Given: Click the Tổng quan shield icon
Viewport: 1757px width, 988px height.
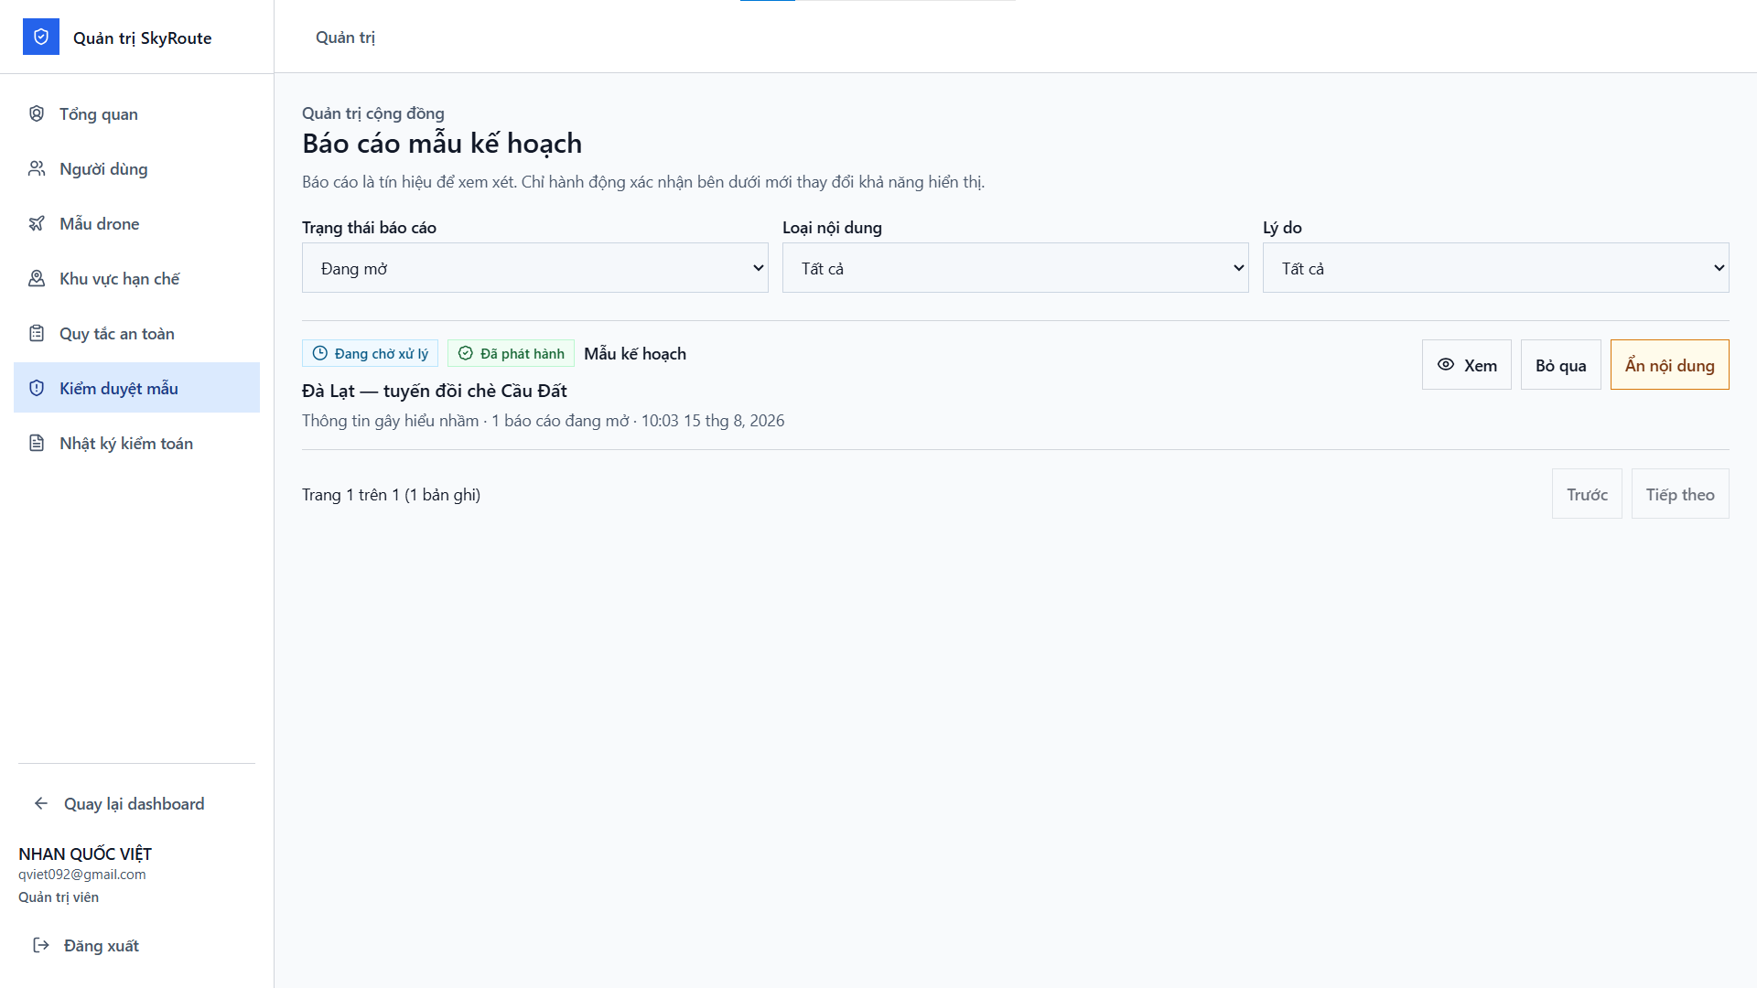Looking at the screenshot, I should 37,113.
